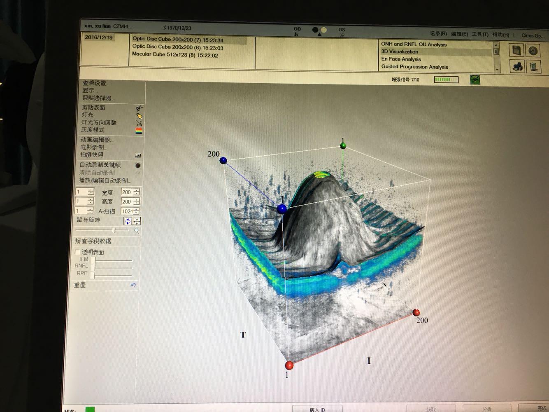549x412 pixels.
Task: Click the print icon
Action: coord(517,66)
